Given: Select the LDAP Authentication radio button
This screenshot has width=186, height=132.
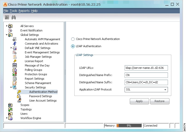Looking at the screenshot, I should (73, 46).
